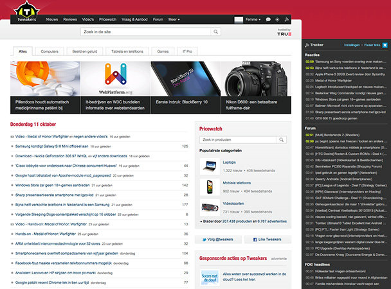Switch to the Tablets en telefoons tab

coord(127,51)
